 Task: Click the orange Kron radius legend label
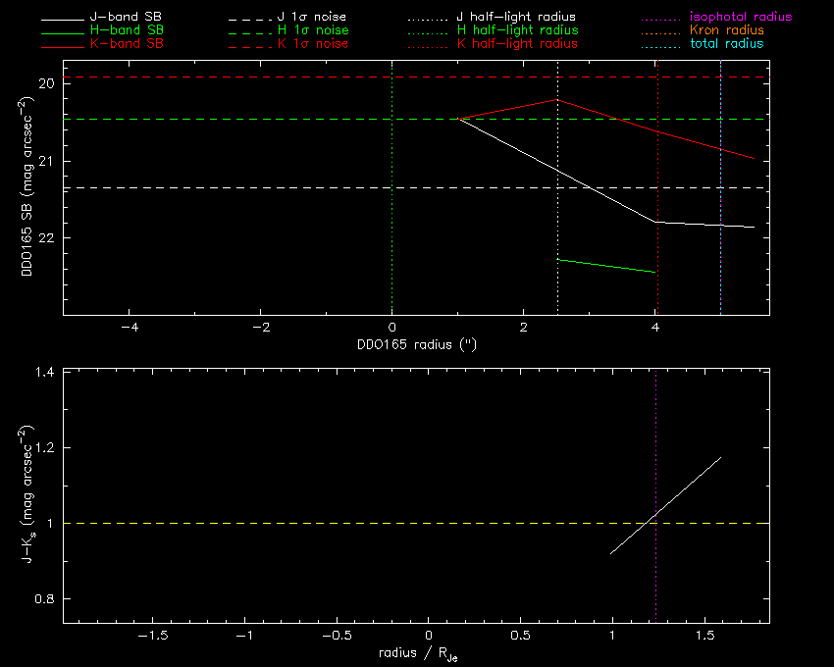[726, 30]
